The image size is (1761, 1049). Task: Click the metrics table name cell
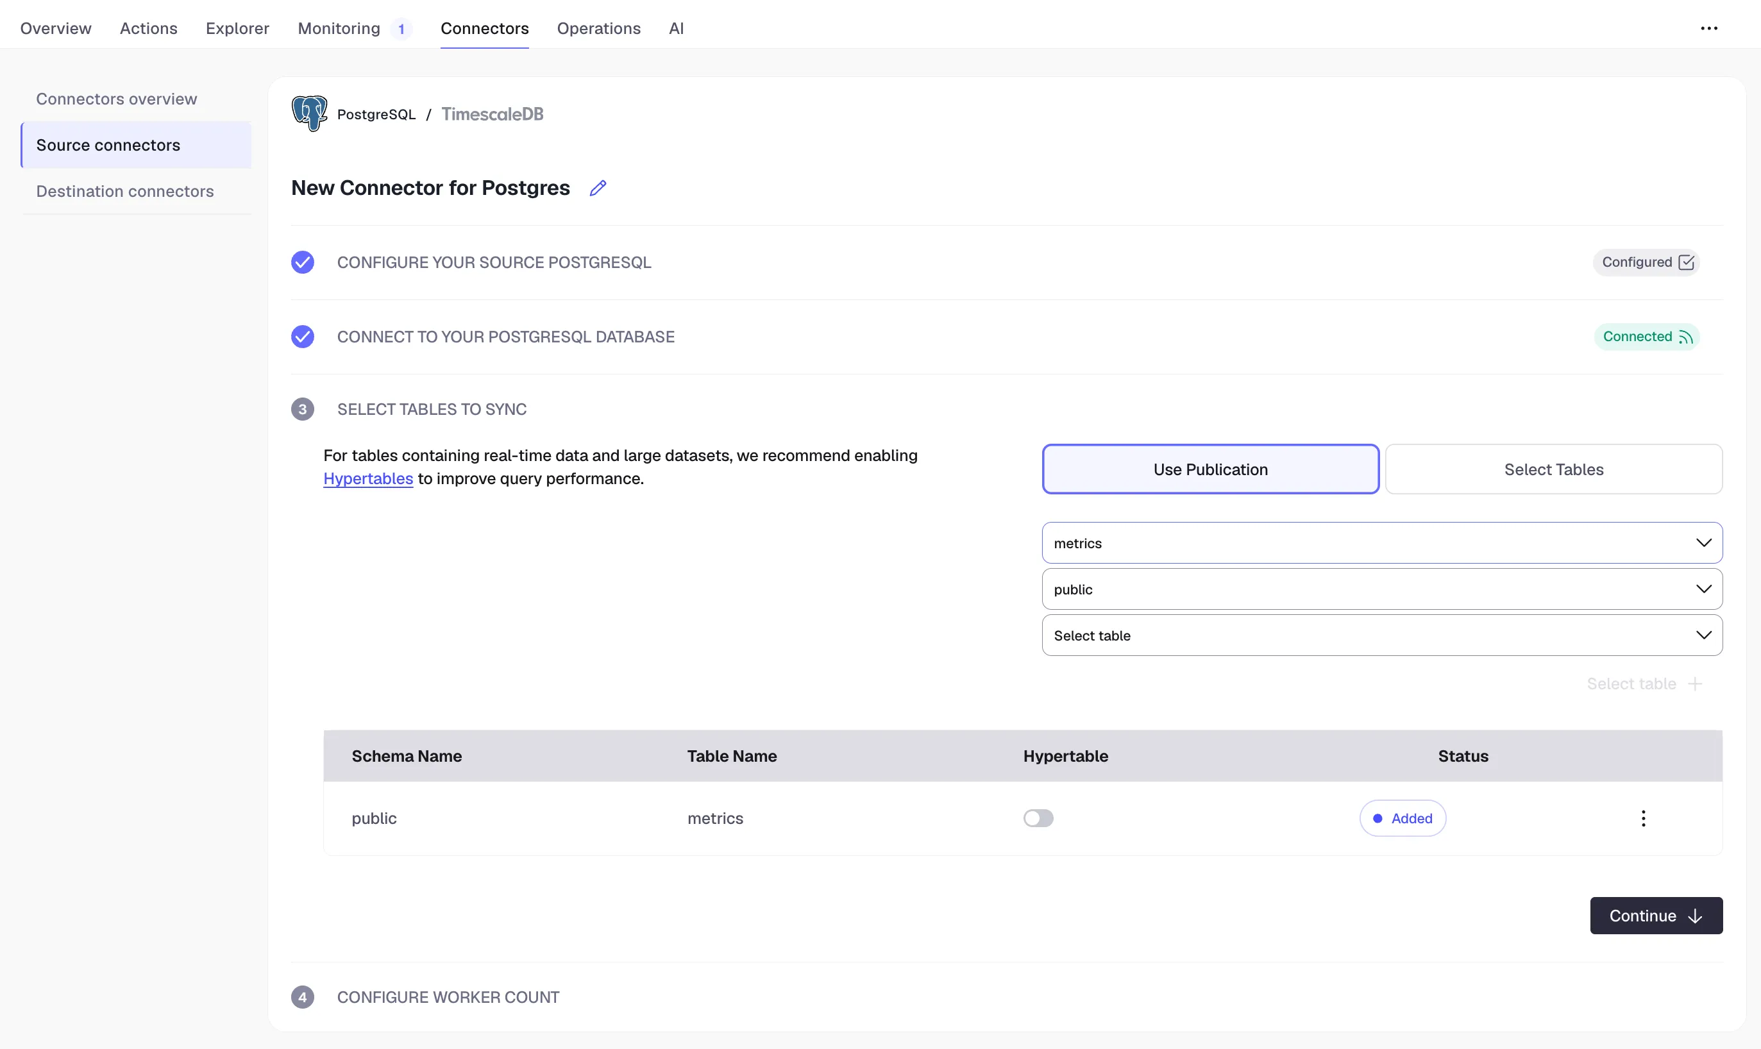(714, 818)
